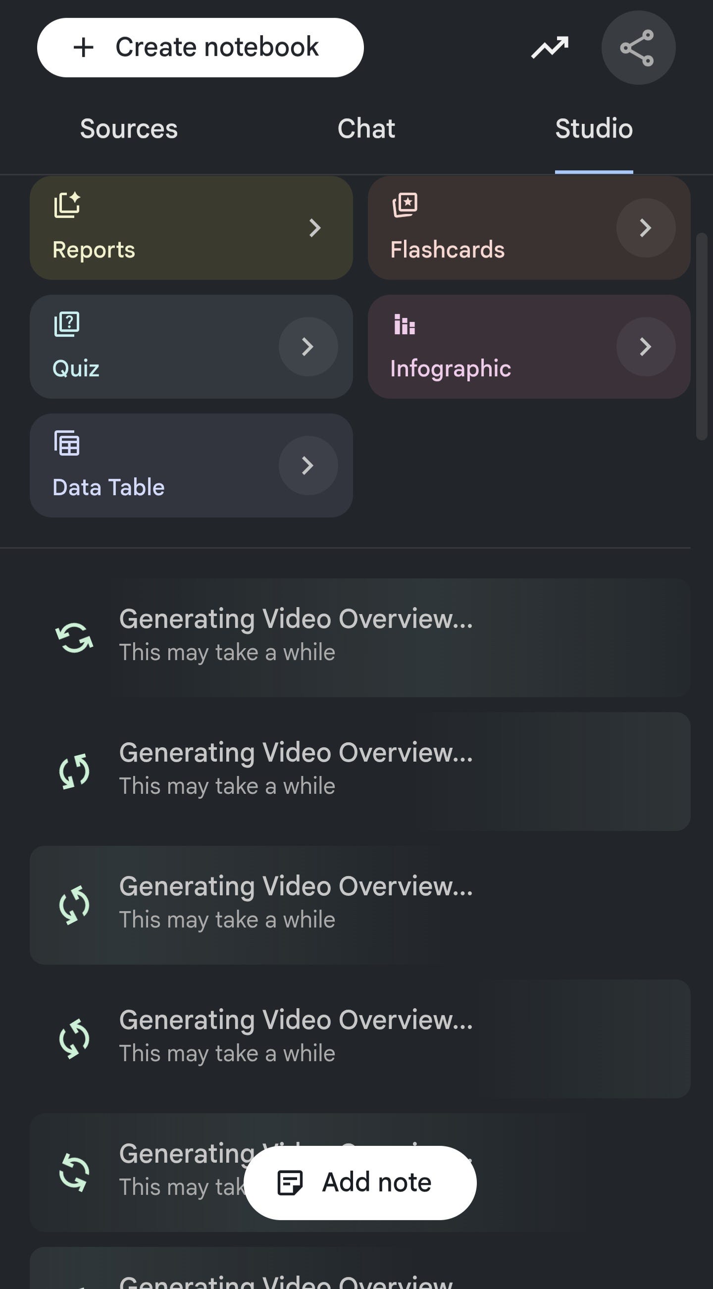Open the third Generating Video Overview item
Viewport: 713px width, 1289px height.
360,905
